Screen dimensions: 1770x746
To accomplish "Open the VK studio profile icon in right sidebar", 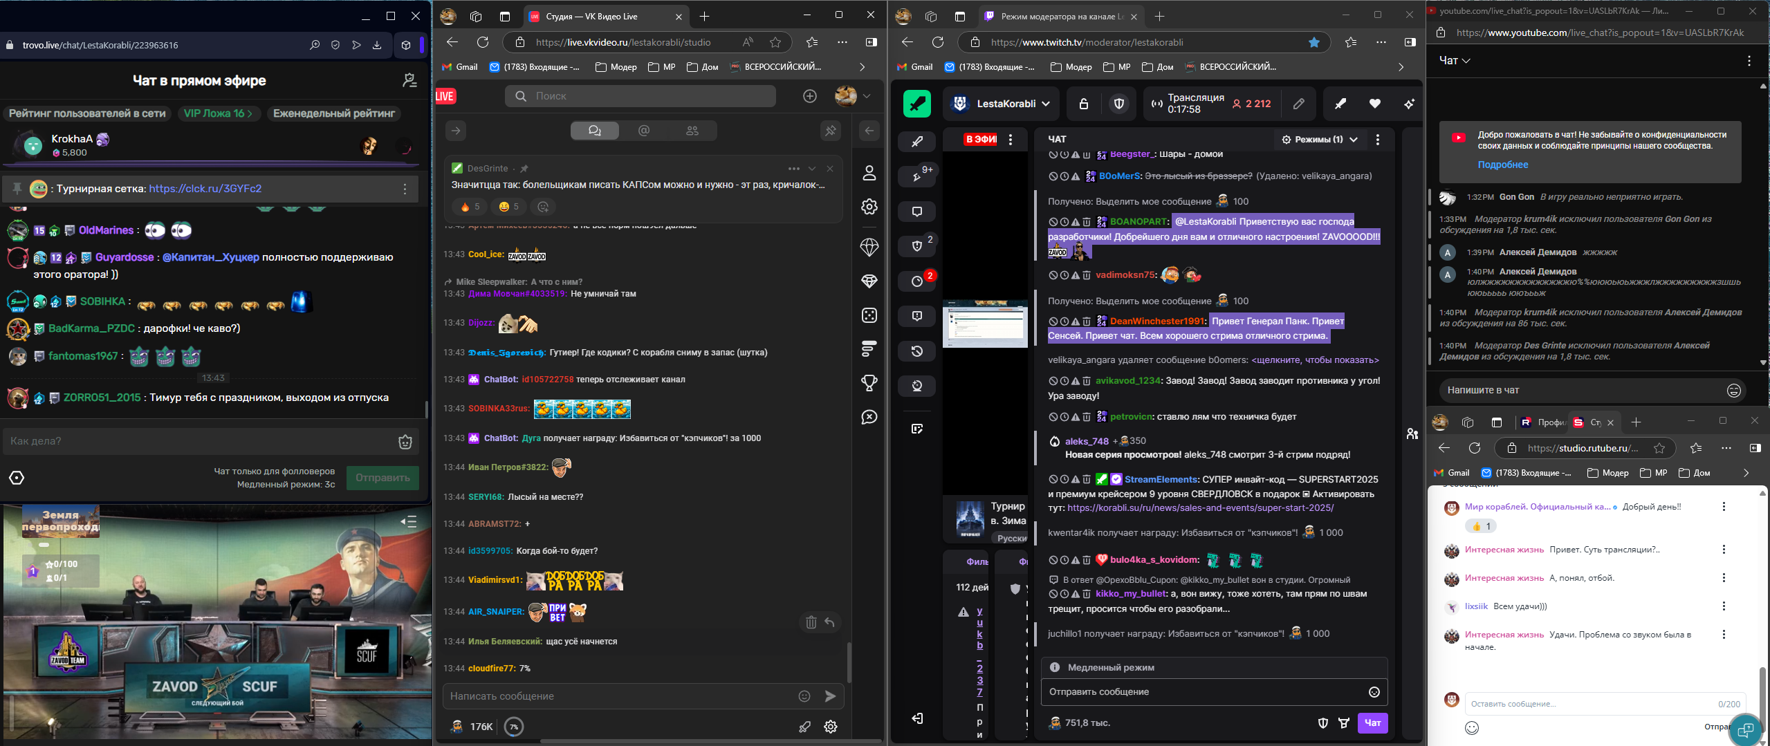I will point(869,173).
